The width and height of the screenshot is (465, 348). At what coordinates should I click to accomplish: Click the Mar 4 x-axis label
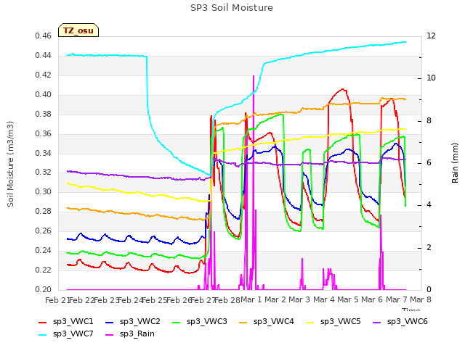[324, 300]
